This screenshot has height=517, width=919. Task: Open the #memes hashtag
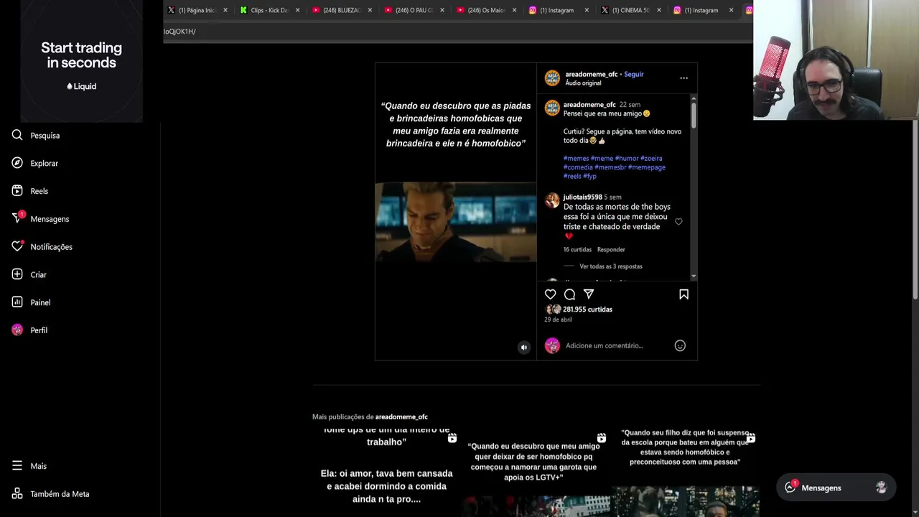(576, 158)
